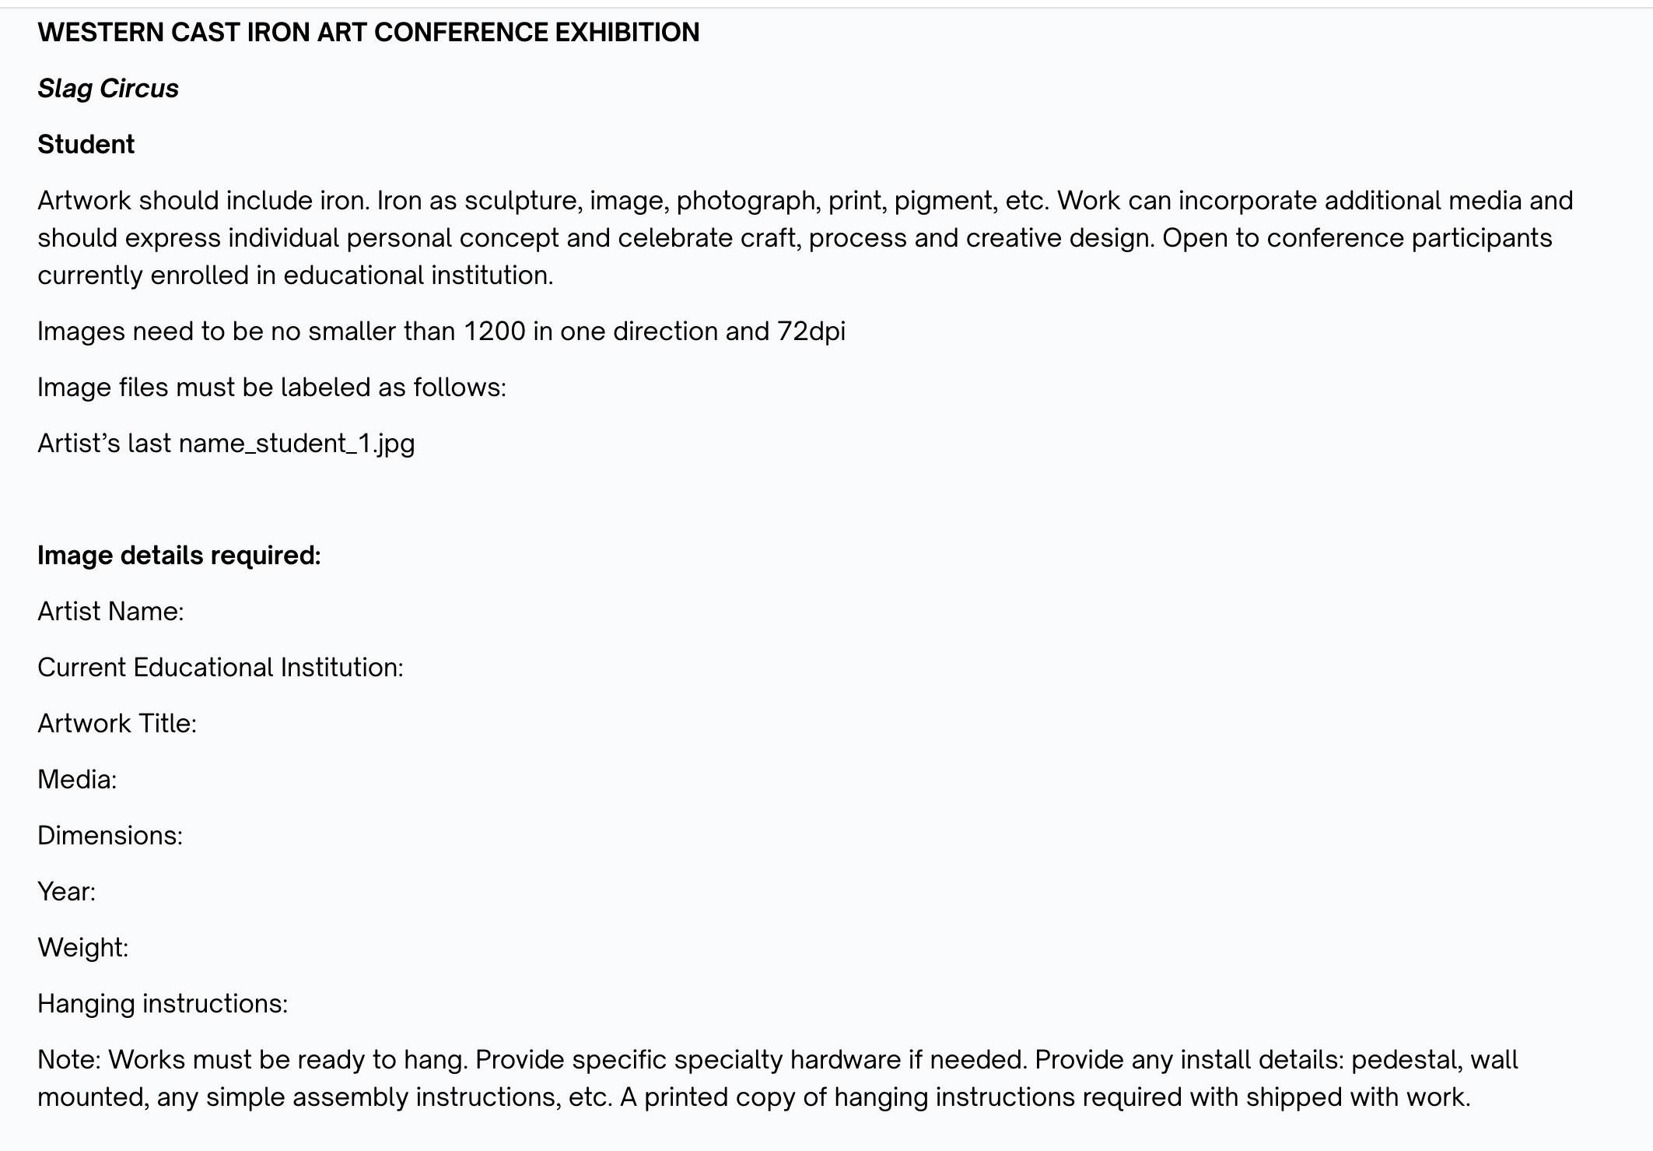The image size is (1653, 1151).
Task: Click the filename example Artist's last name_student_1.jpg
Action: pyautogui.click(x=226, y=444)
